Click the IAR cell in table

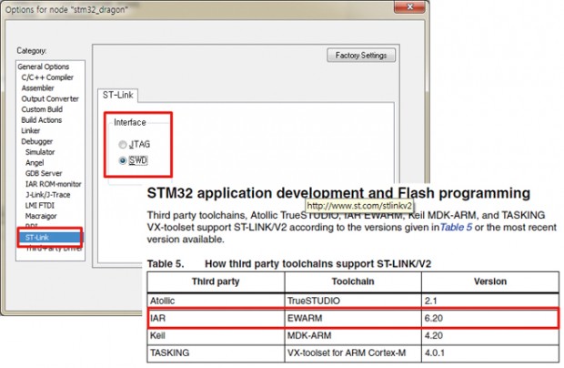pyautogui.click(x=216, y=318)
